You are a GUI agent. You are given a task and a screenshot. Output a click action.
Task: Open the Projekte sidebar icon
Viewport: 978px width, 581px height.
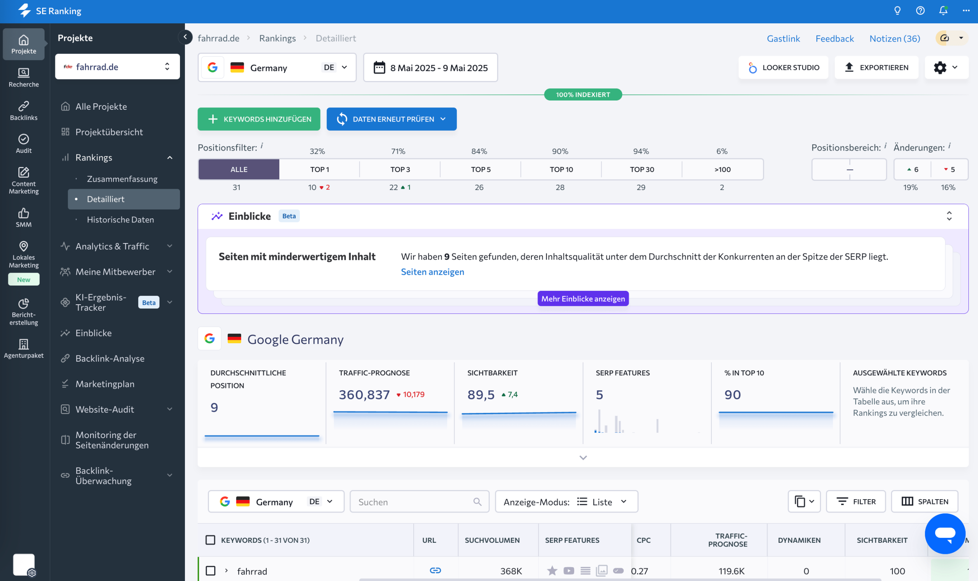pos(23,44)
